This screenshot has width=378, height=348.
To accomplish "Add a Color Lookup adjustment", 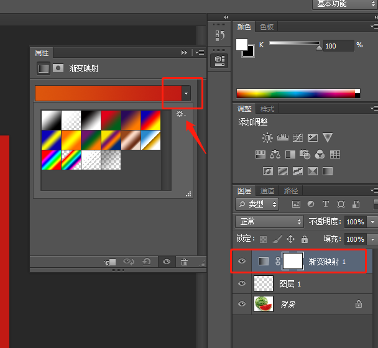I will pyautogui.click(x=335, y=154).
